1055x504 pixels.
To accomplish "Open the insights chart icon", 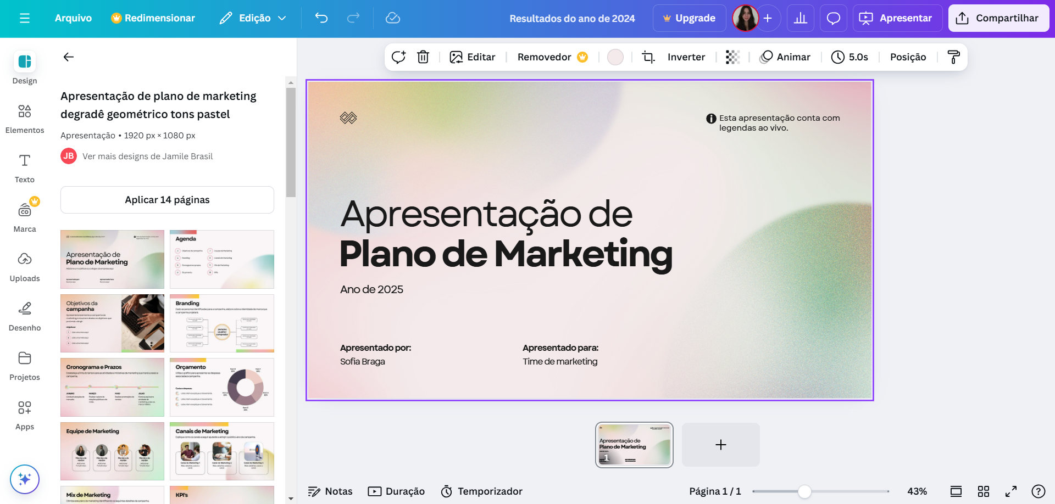I will click(800, 18).
